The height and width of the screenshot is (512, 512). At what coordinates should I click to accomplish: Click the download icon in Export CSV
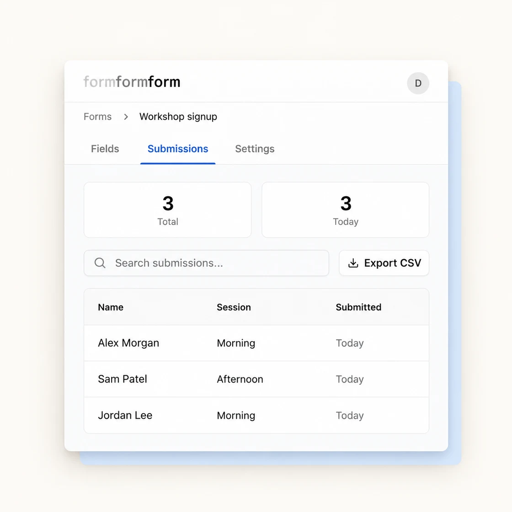coord(353,263)
